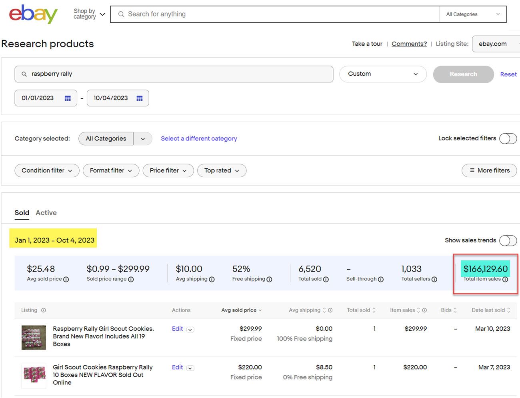Open the Custom date range dropdown

point(382,74)
